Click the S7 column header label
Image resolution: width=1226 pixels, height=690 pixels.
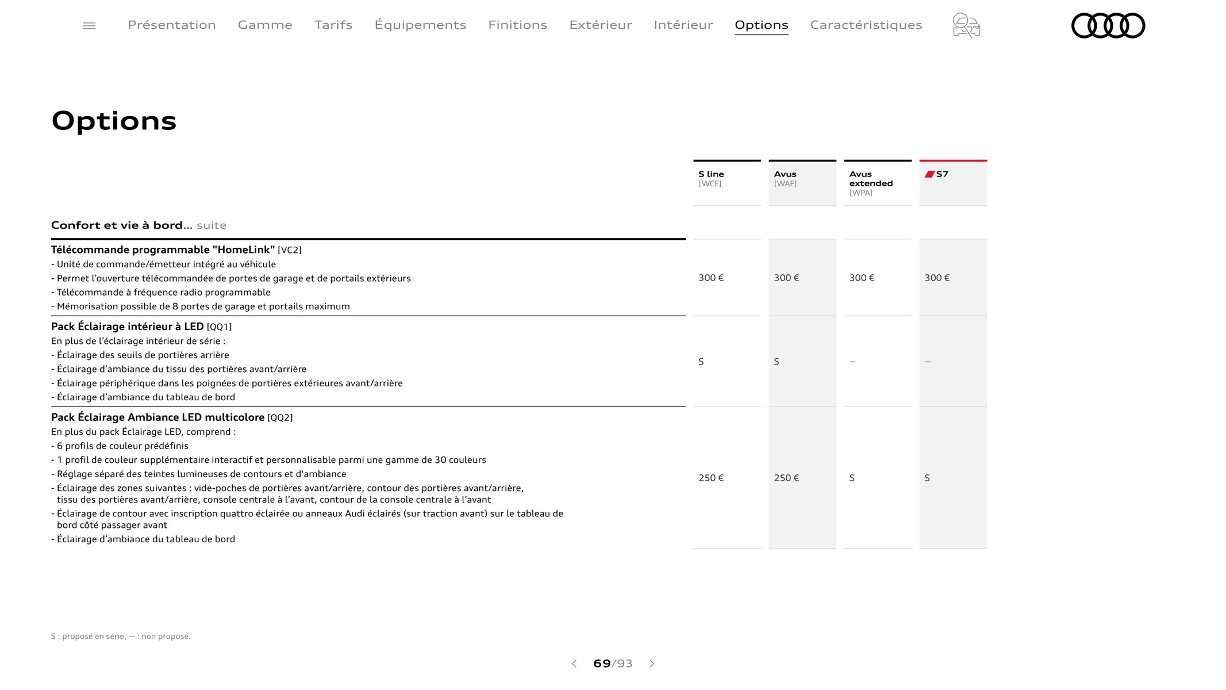point(942,174)
